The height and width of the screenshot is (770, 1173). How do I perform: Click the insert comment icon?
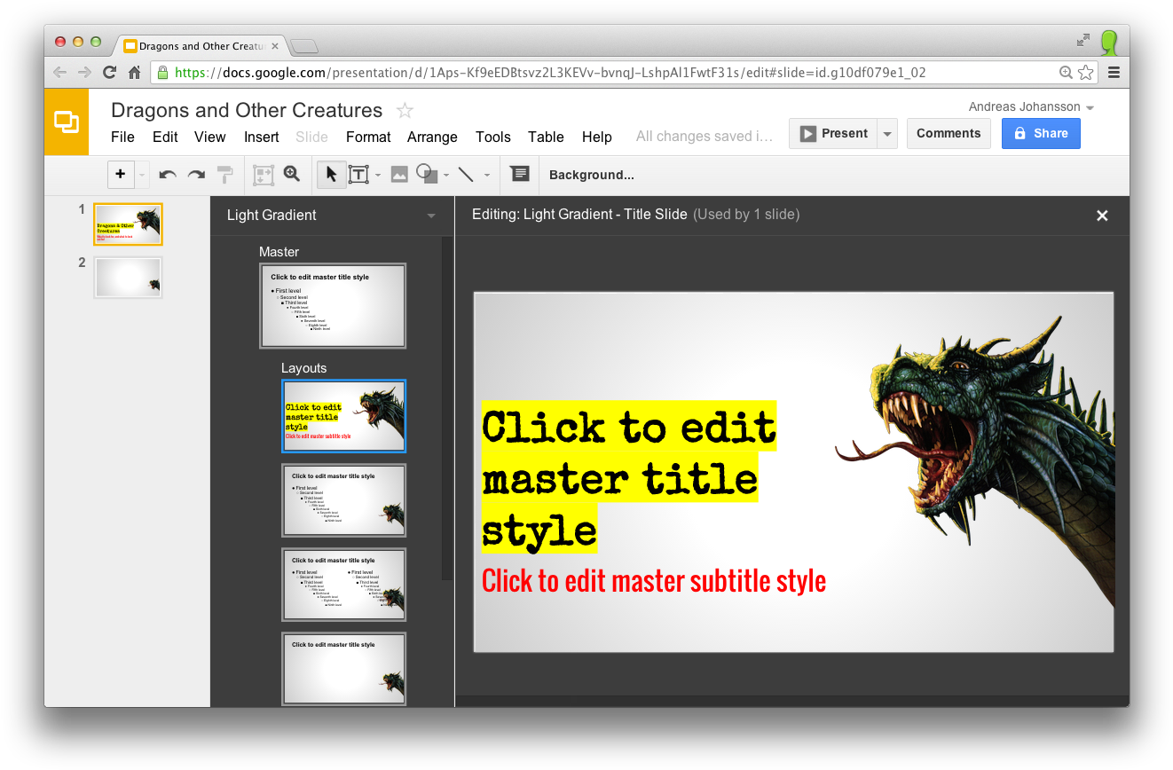(520, 175)
